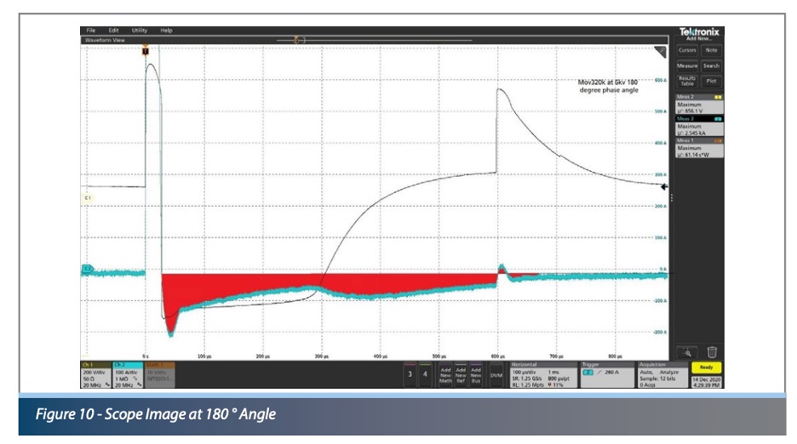The width and height of the screenshot is (797, 444).
Task: Click the horizontal position slider handle at top
Action: point(296,39)
